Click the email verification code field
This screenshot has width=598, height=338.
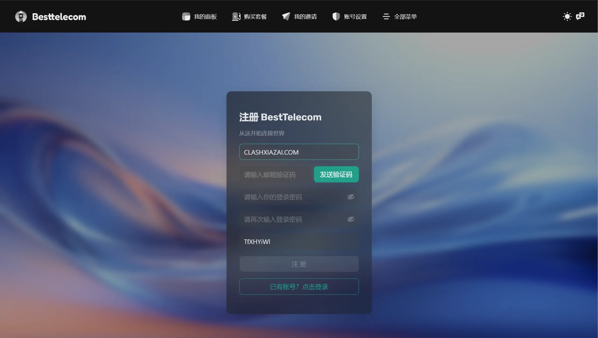tap(275, 175)
